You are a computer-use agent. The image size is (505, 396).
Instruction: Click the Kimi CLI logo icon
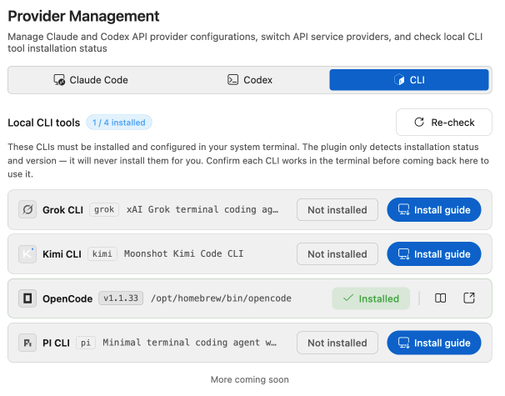(x=27, y=254)
